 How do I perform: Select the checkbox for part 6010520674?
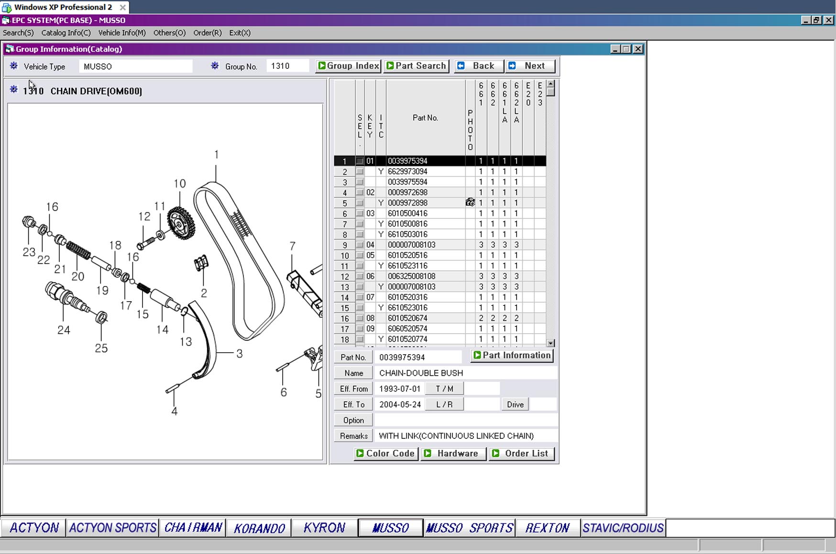pos(360,318)
